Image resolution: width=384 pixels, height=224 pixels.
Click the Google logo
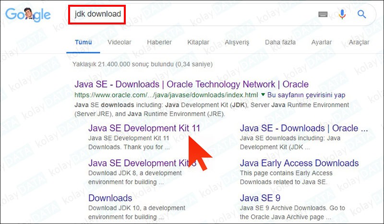point(28,15)
